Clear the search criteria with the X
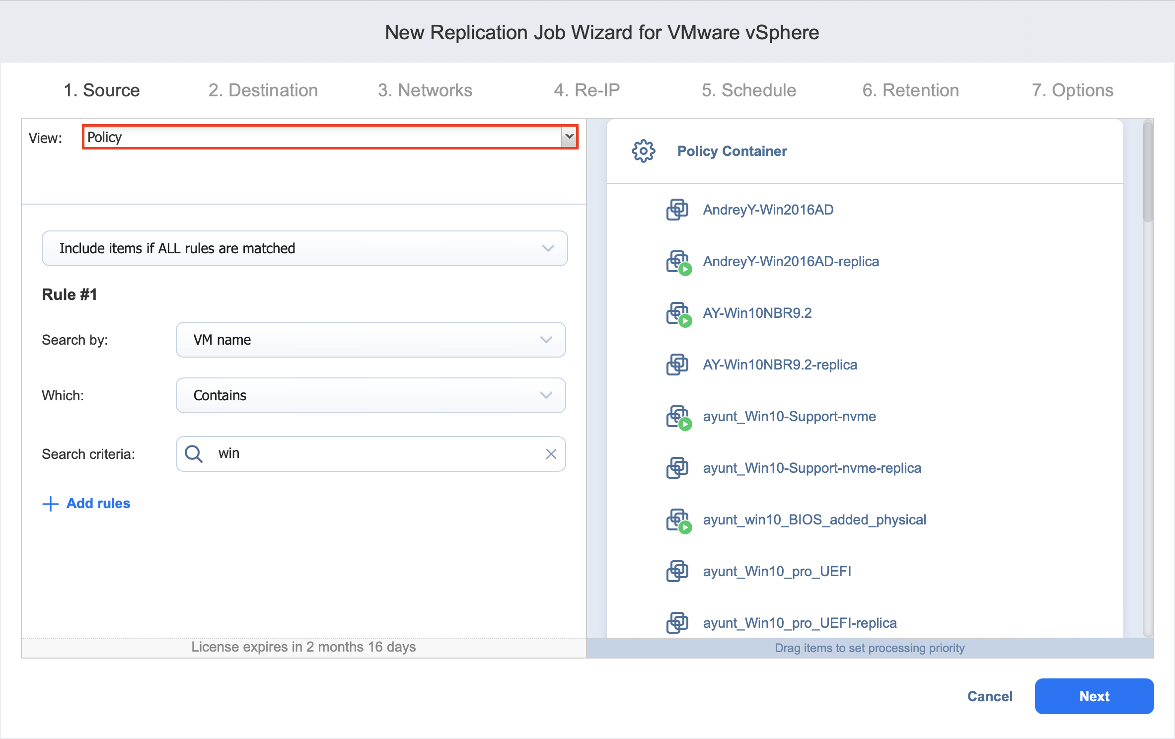1175x739 pixels. coord(551,454)
